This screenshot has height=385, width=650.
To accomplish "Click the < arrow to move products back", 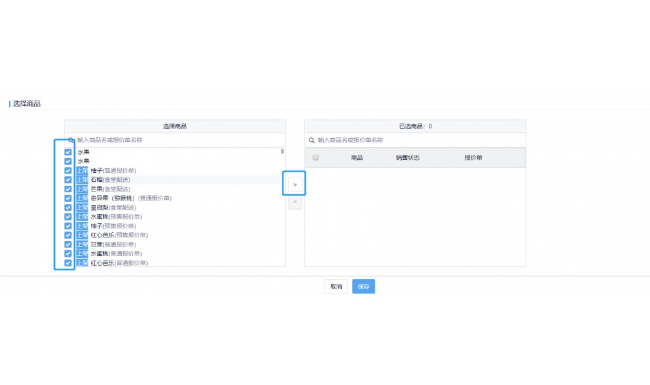I will click(294, 202).
